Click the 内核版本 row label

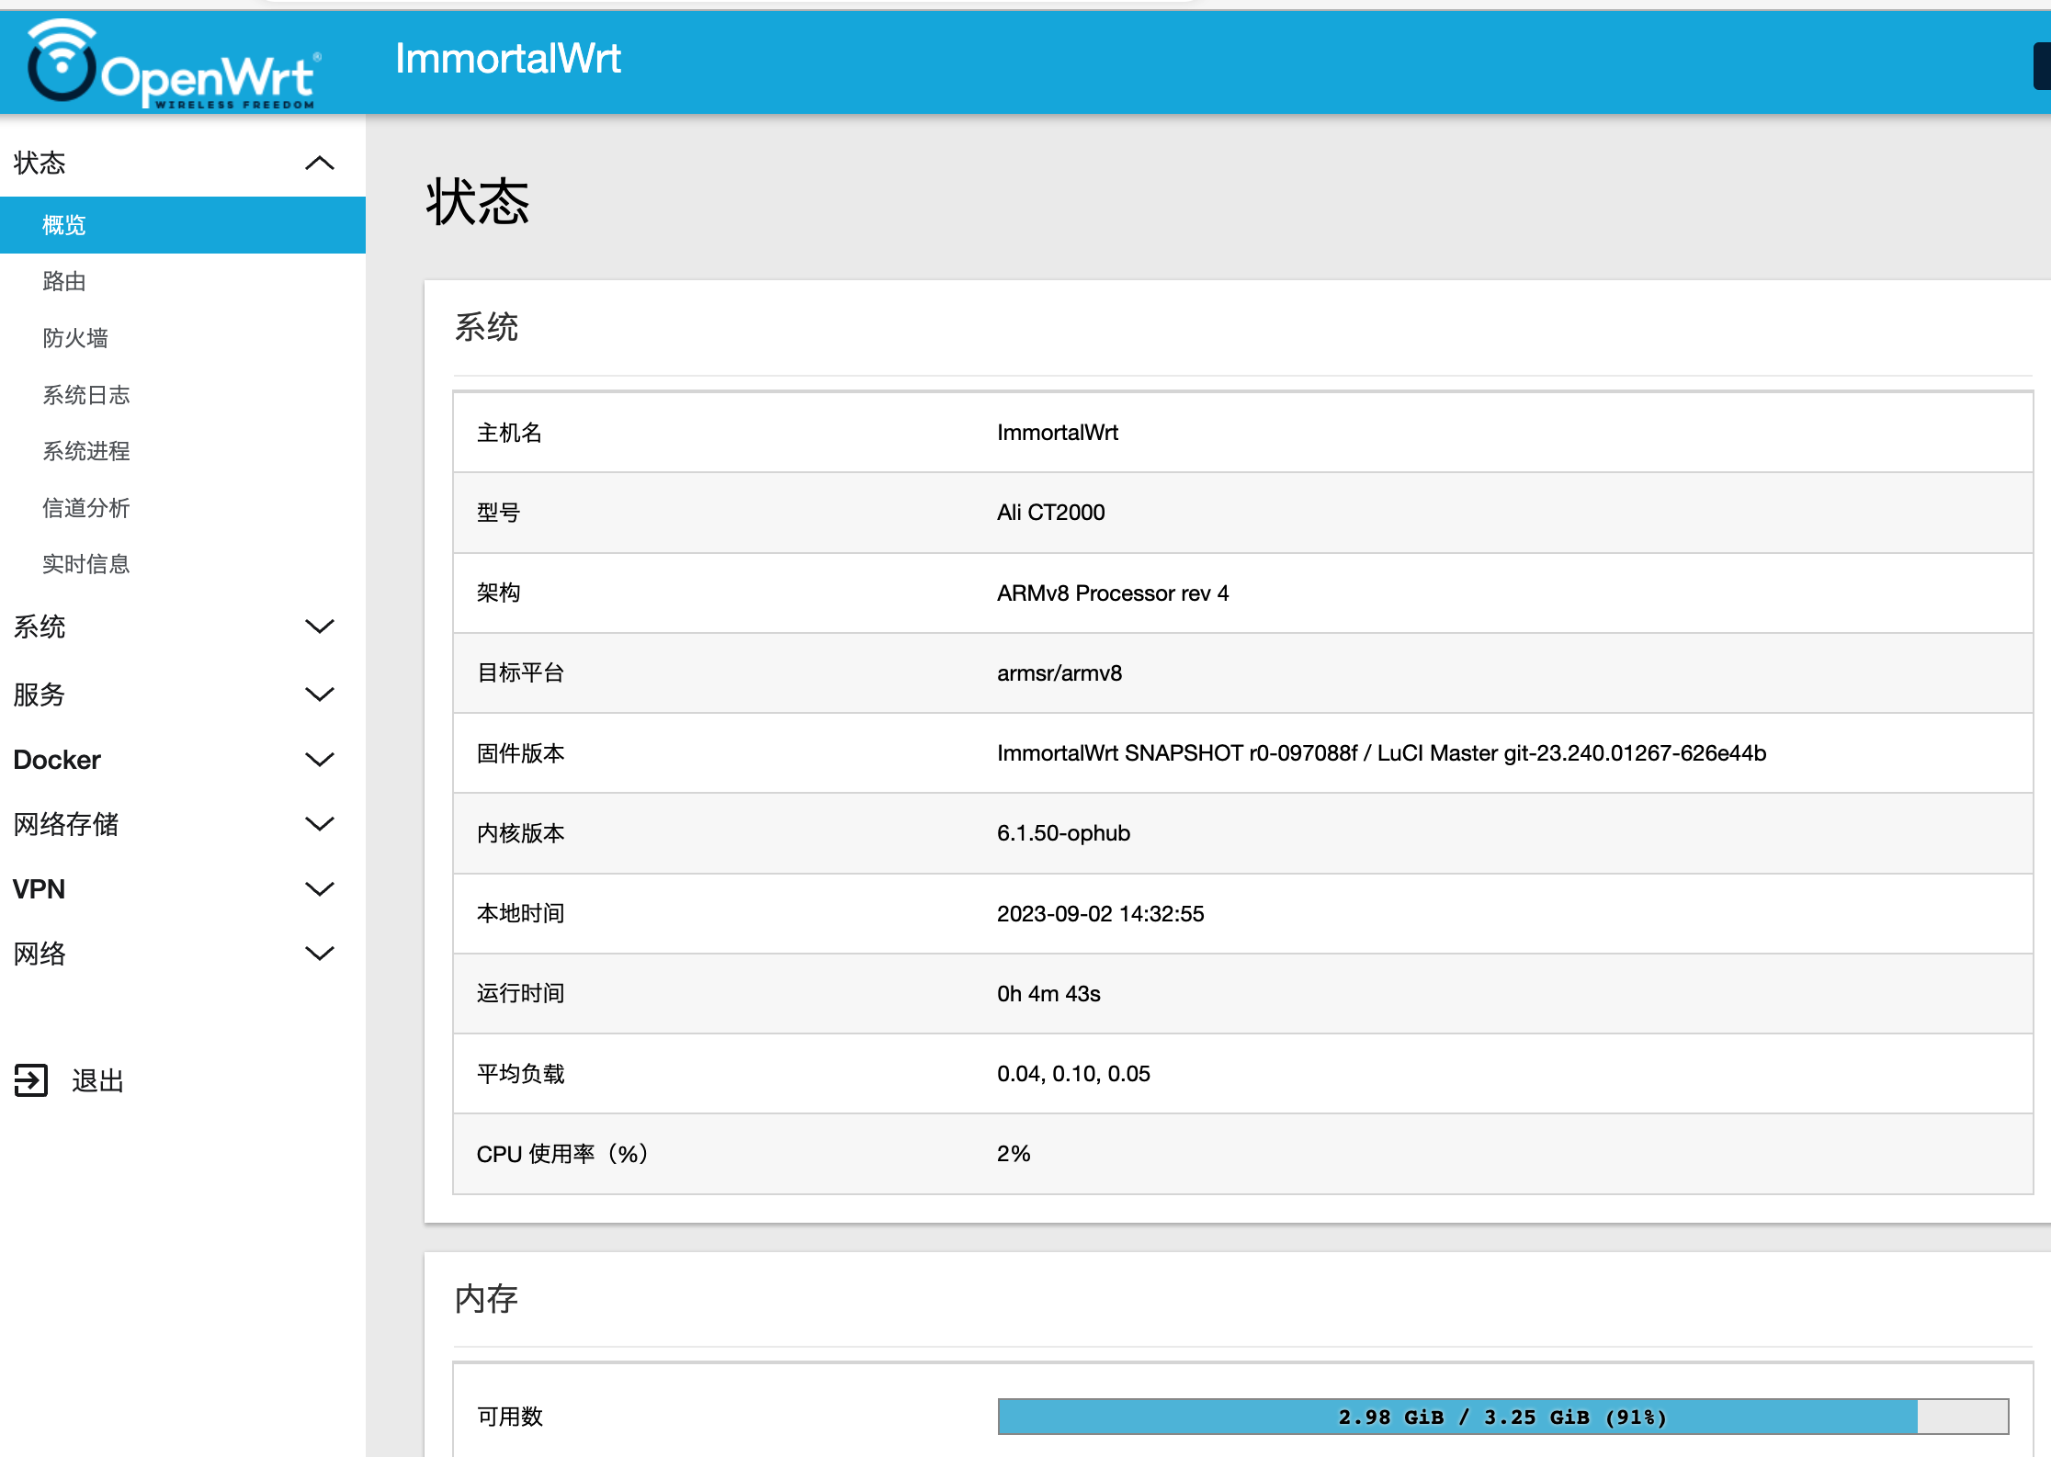tap(520, 833)
